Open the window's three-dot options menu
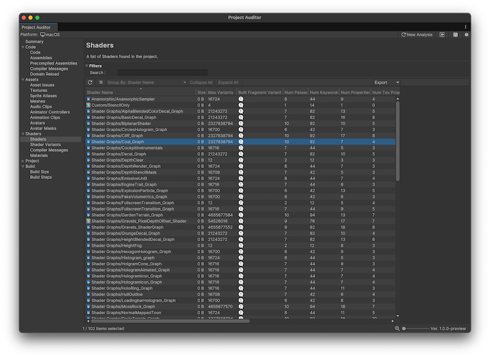Image resolution: width=490 pixels, height=358 pixels. coord(466,27)
